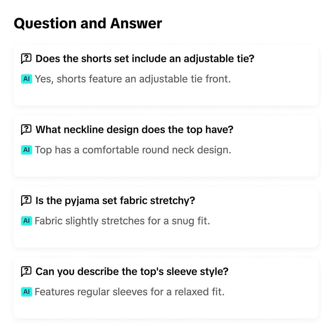332x332 pixels.
Task: Click AI badge next to adjustable tie answer
Action: click(27, 79)
